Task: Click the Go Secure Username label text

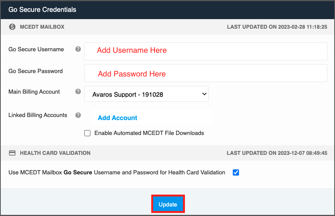Action: (36, 49)
